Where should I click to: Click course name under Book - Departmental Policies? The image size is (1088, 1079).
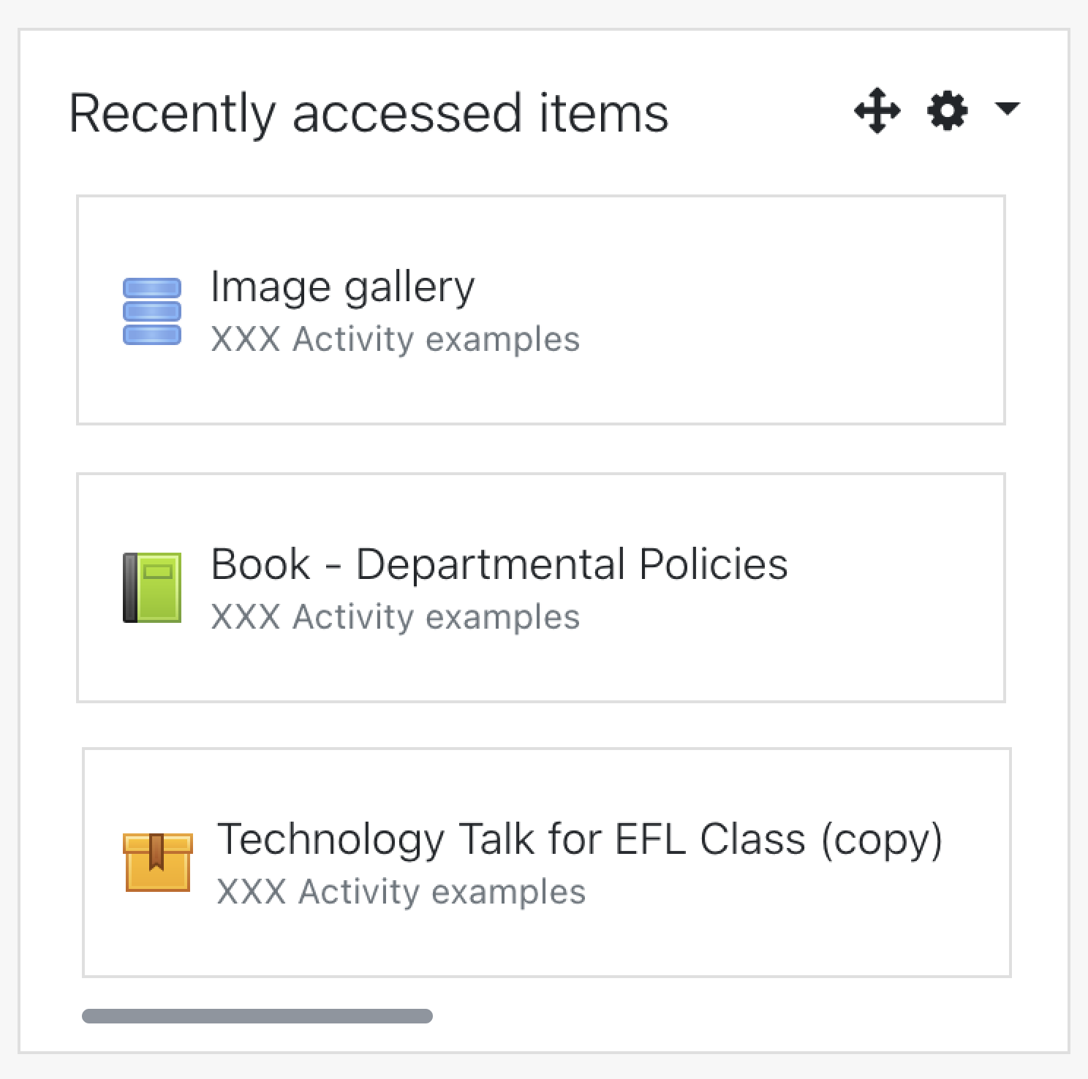click(395, 617)
